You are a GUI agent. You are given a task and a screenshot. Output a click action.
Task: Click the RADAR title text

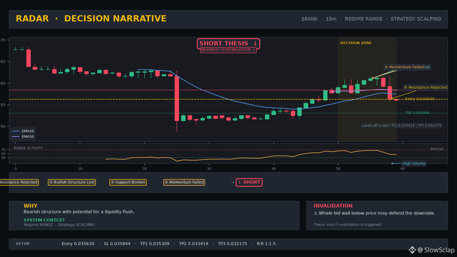coord(32,18)
